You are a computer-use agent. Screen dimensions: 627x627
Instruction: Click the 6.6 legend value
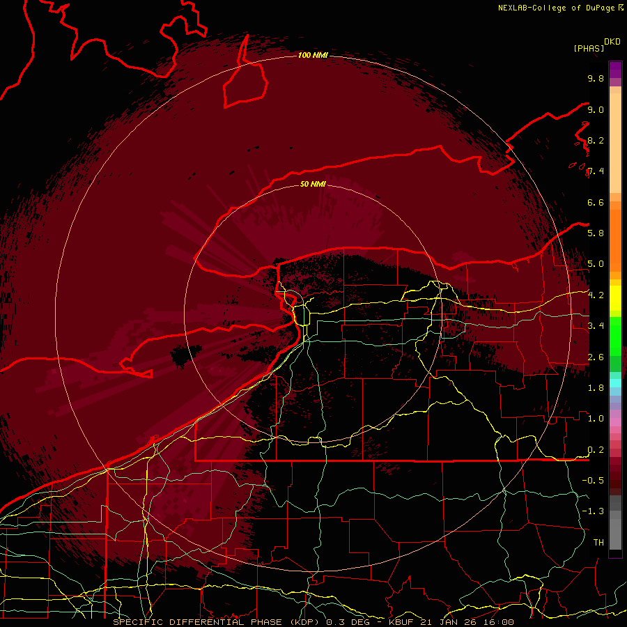(596, 202)
